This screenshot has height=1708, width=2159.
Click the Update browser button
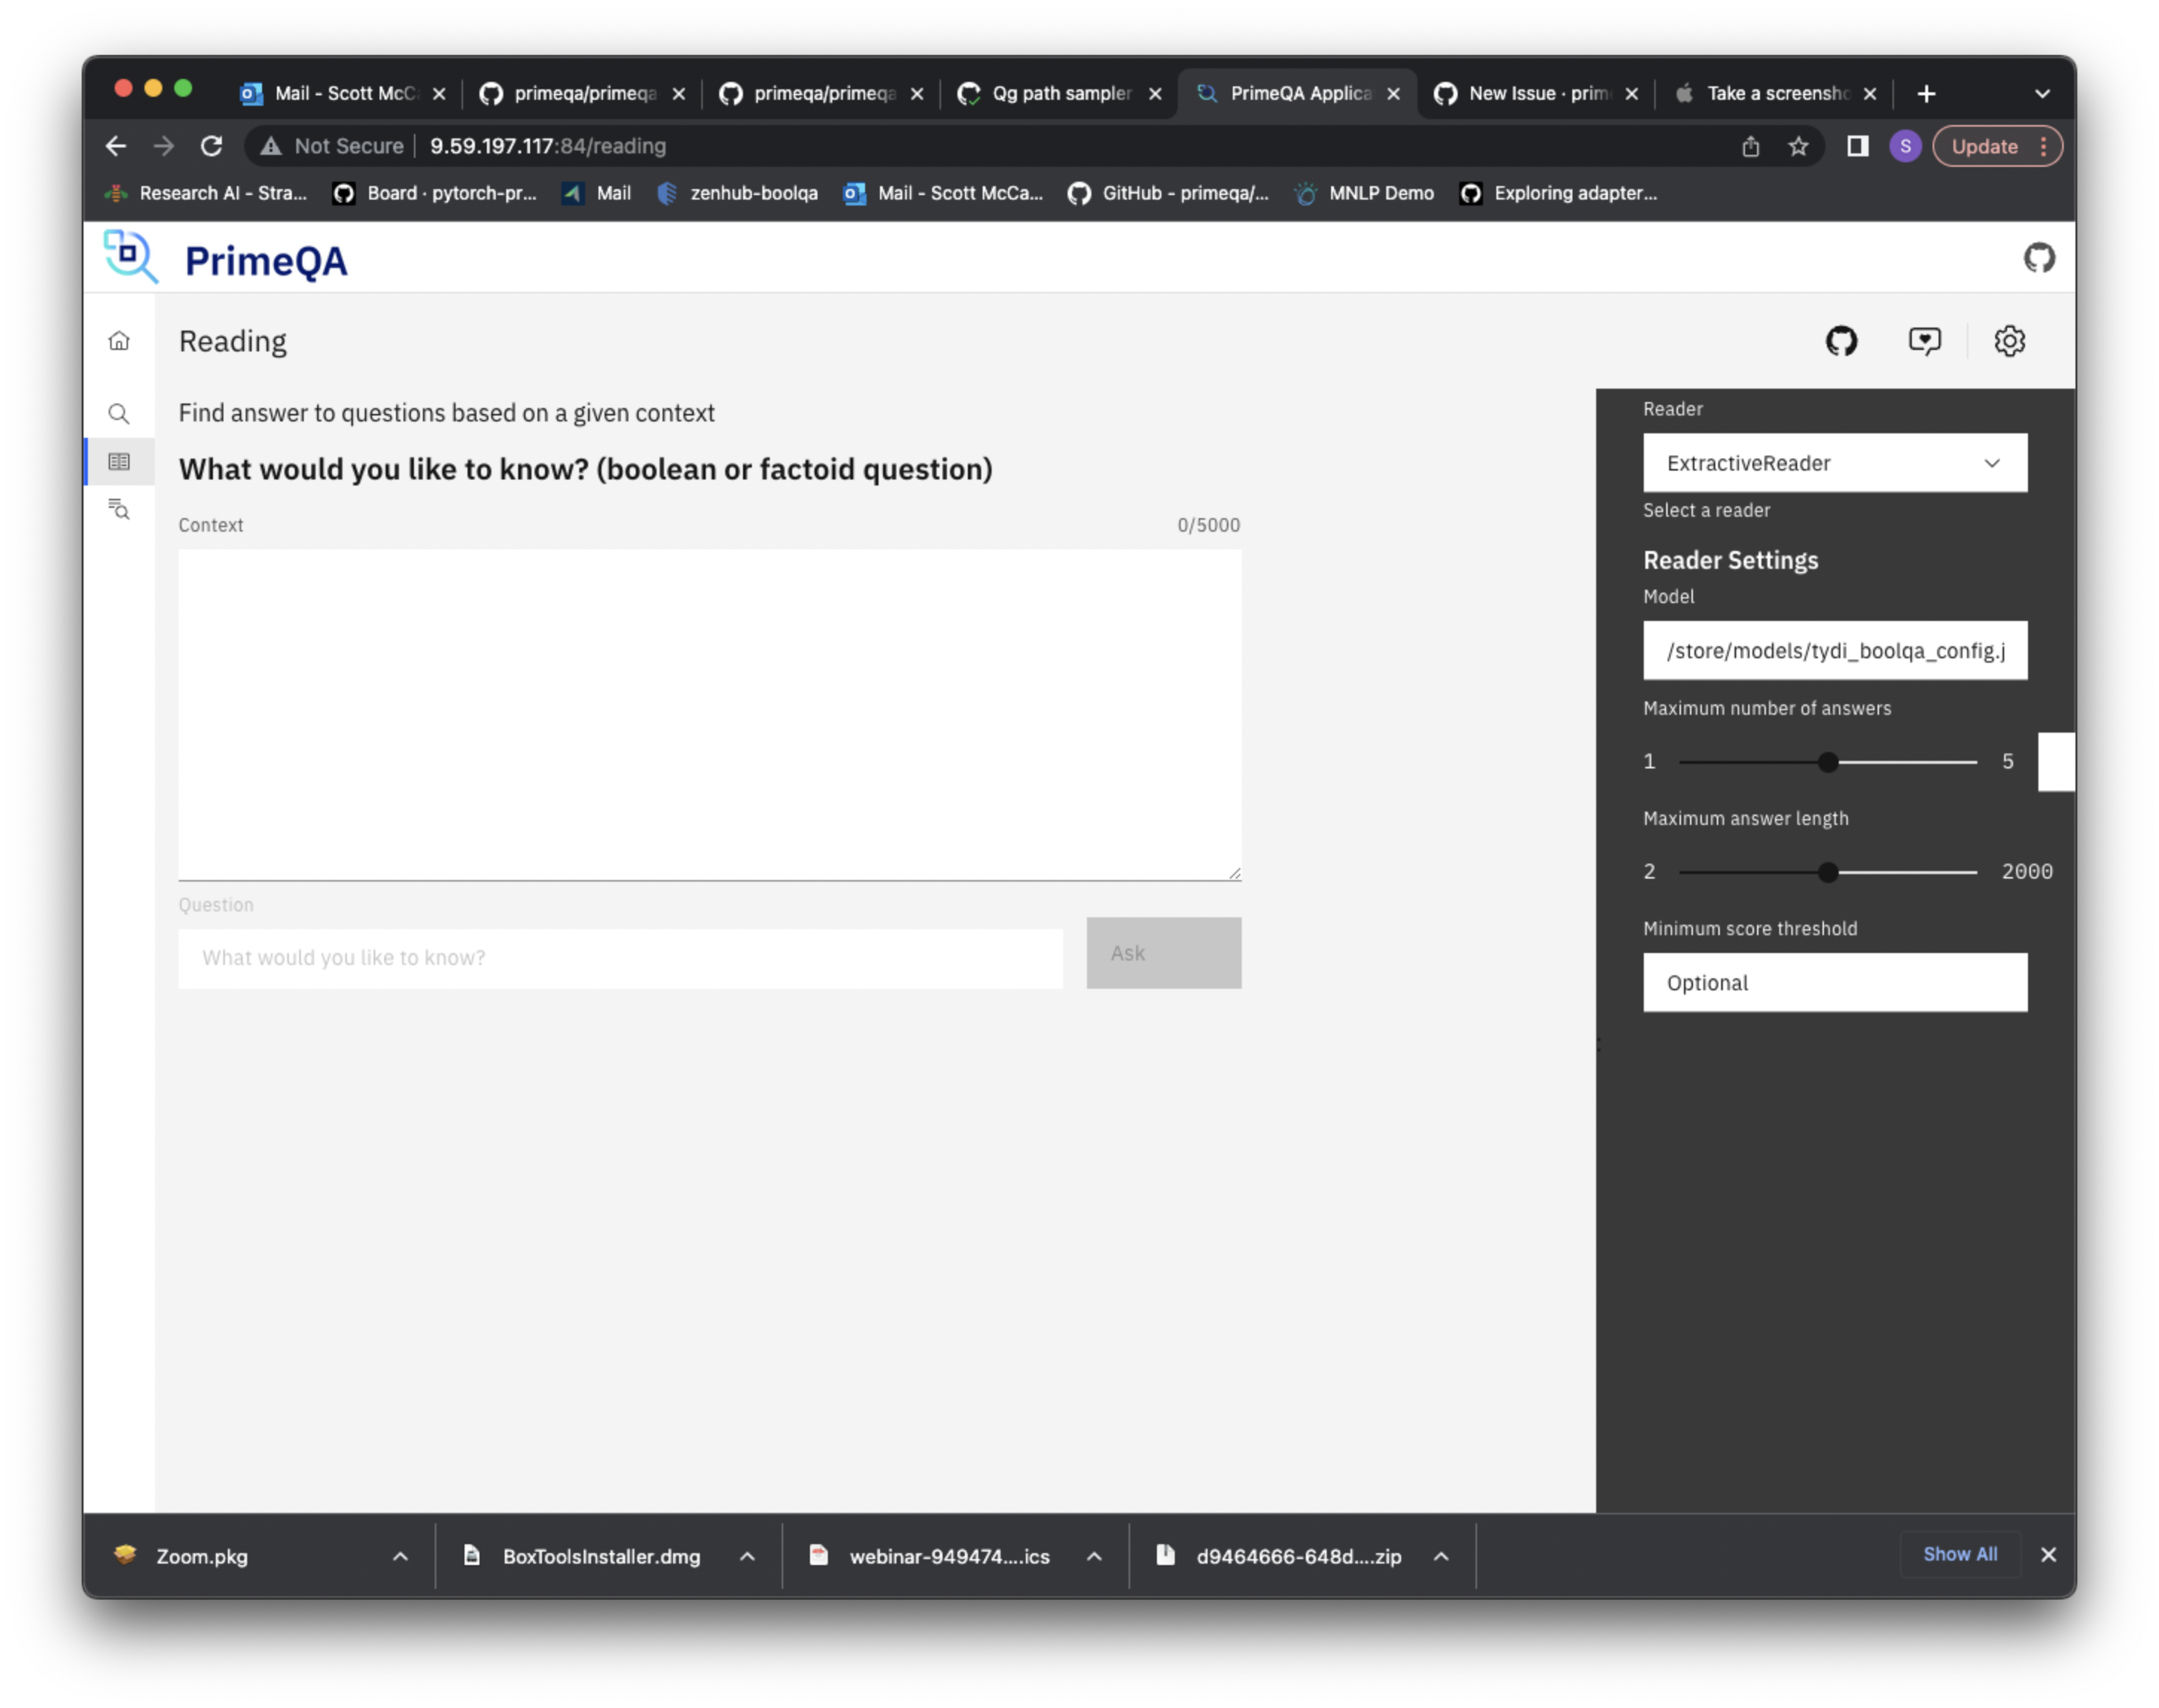(1983, 146)
